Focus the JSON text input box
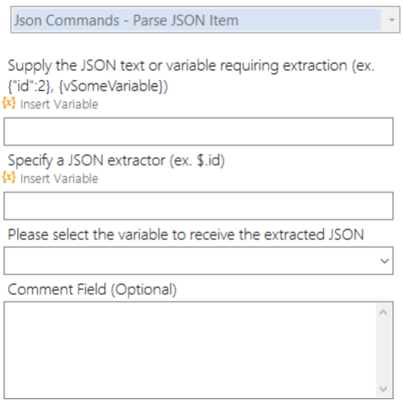 pyautogui.click(x=198, y=132)
